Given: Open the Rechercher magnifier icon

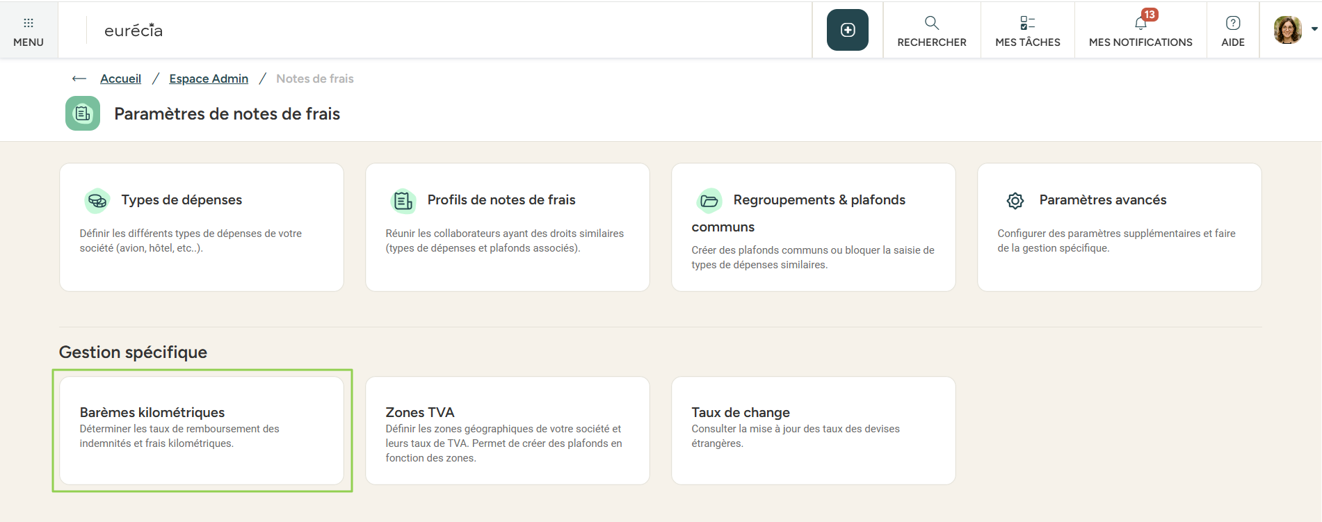Looking at the screenshot, I should pyautogui.click(x=931, y=24).
